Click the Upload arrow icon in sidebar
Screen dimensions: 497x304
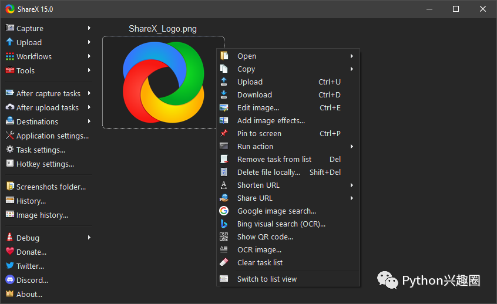[x=10, y=42]
